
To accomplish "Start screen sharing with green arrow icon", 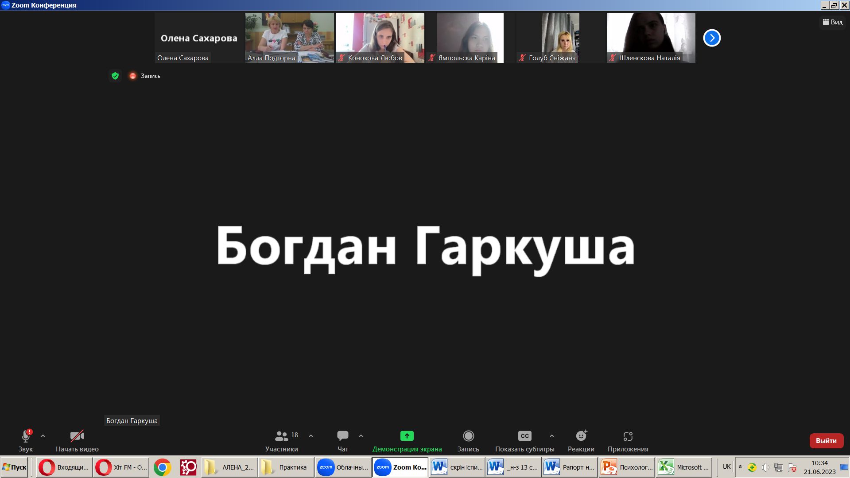I will [x=407, y=436].
